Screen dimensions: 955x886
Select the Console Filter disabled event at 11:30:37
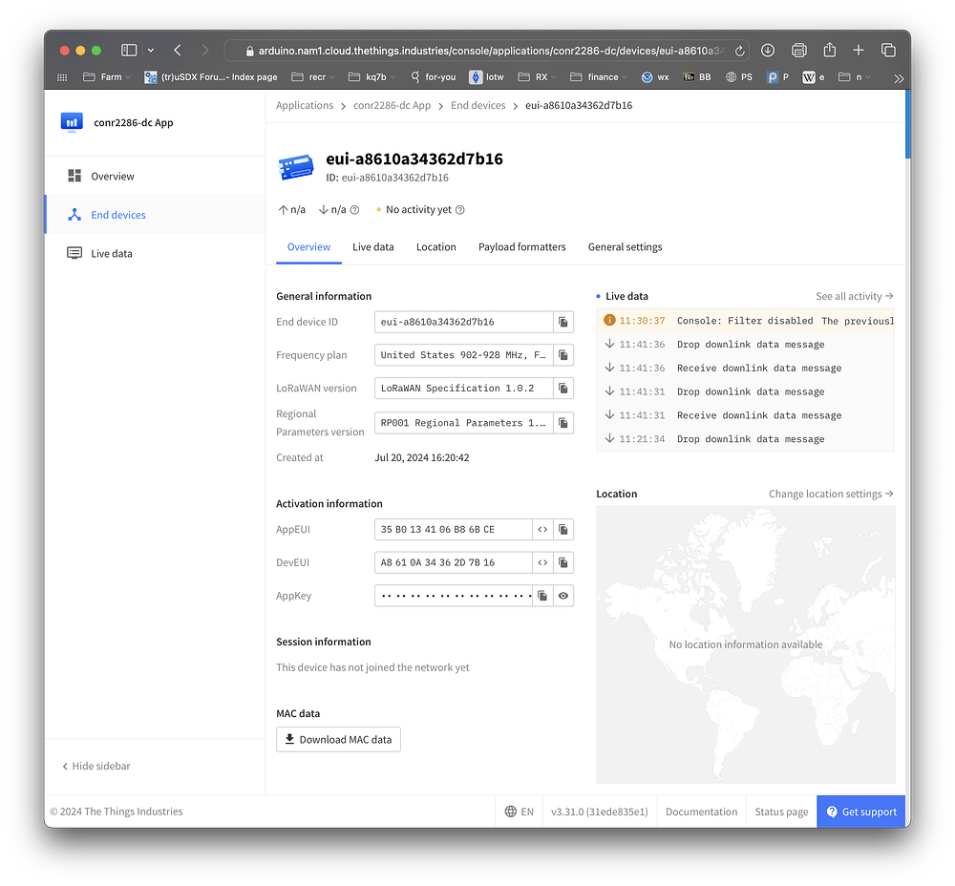click(745, 321)
